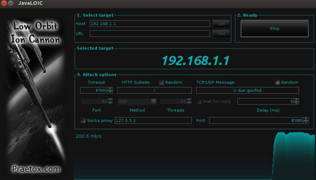This screenshot has height=180, width=316.
Task: Increase the proxy Port 8'080 spinner
Action: (x=306, y=119)
